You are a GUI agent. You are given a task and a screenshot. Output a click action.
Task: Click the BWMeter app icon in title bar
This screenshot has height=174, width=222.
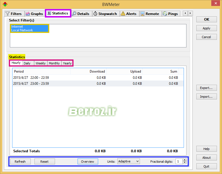pos(5,4)
